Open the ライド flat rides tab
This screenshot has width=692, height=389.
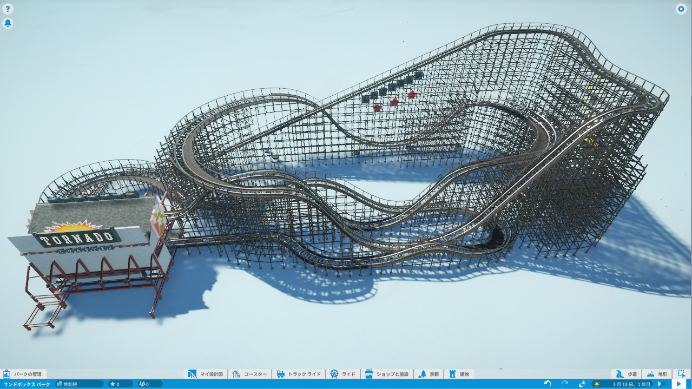click(x=343, y=374)
